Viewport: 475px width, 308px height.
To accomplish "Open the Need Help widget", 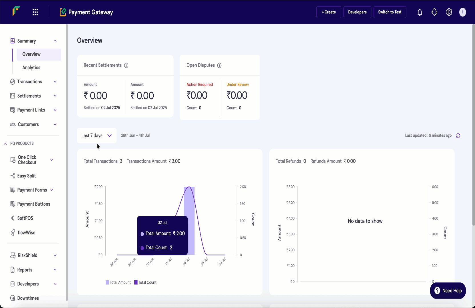I will 448,291.
